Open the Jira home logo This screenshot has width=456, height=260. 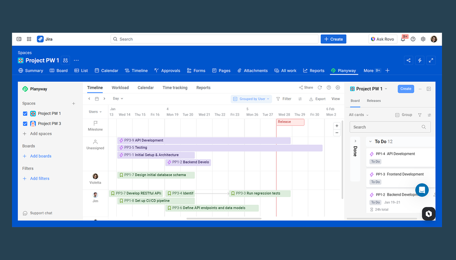click(x=45, y=39)
